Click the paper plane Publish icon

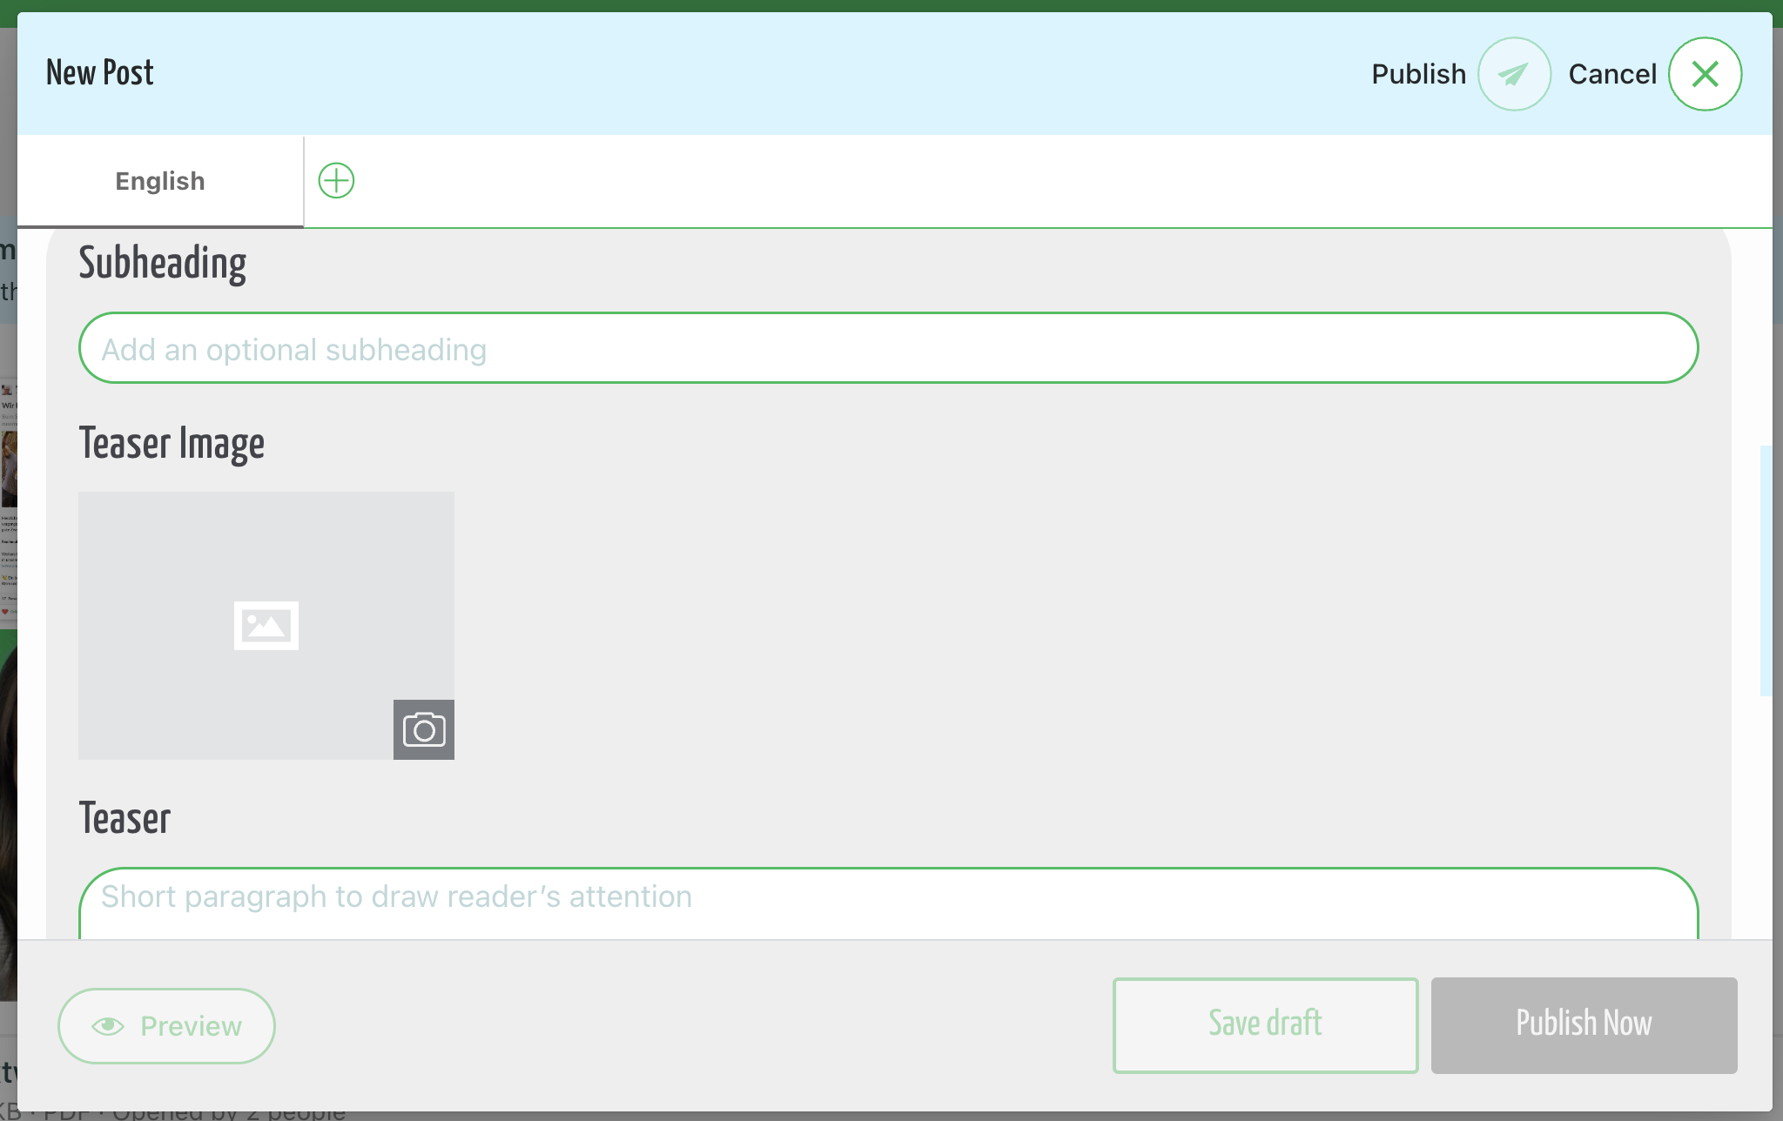click(1514, 74)
